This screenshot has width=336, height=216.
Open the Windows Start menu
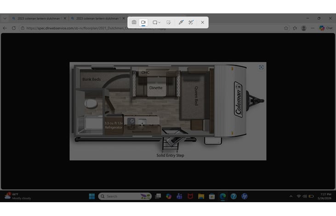click(92, 196)
